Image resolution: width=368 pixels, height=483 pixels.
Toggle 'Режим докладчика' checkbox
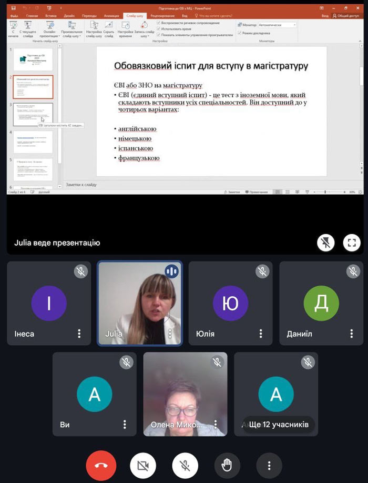239,33
